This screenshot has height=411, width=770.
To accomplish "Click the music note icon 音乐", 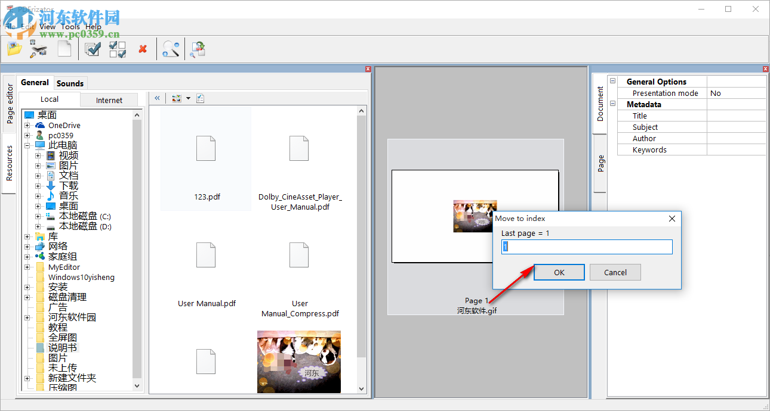I will [x=51, y=196].
